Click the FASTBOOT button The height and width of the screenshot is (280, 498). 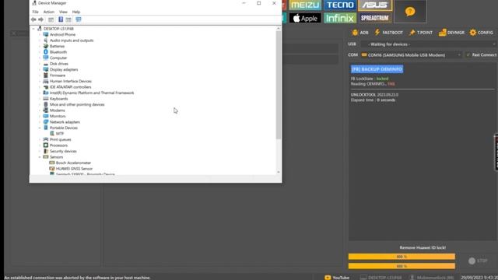click(388, 33)
